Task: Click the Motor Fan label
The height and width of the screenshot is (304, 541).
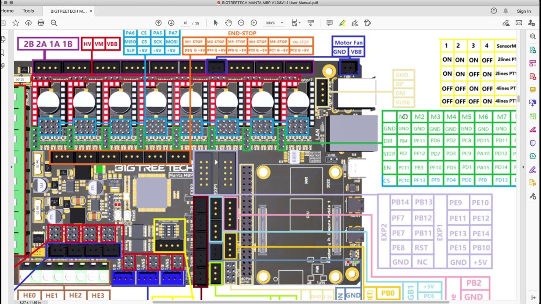Action: pos(349,43)
